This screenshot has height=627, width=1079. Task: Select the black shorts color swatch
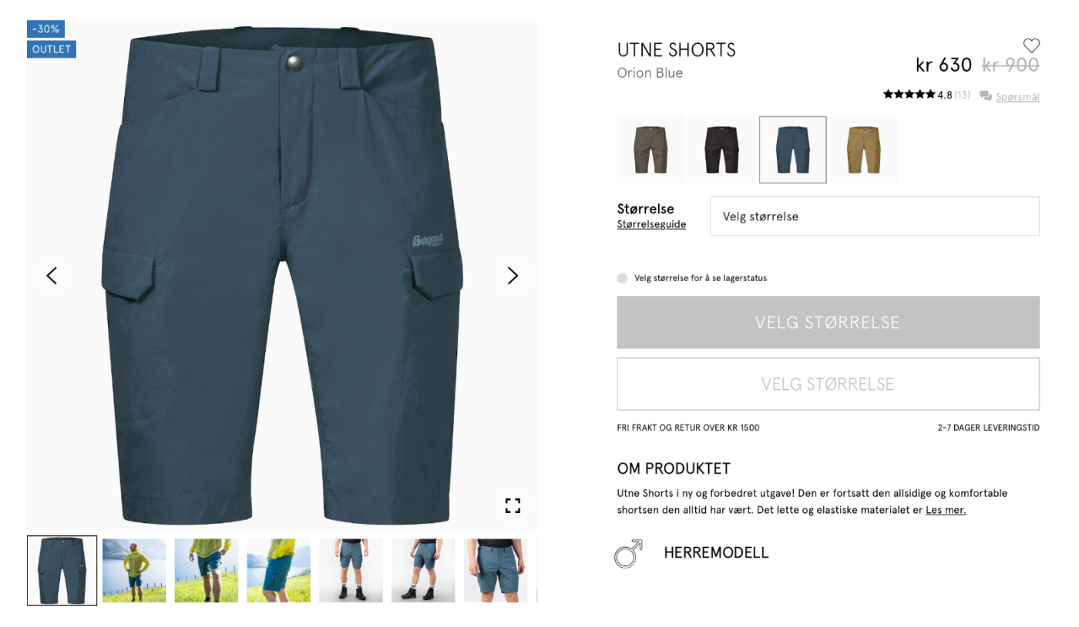tap(721, 149)
